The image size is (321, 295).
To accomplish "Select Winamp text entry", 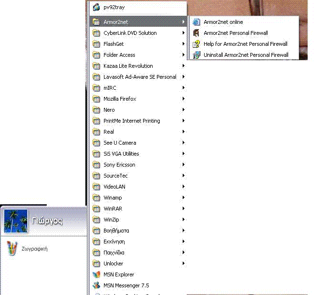I will 113,198.
